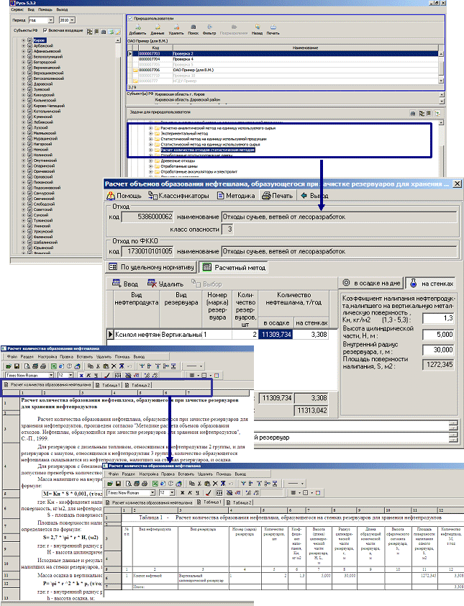Click the Ввод button

pyautogui.click(x=127, y=284)
